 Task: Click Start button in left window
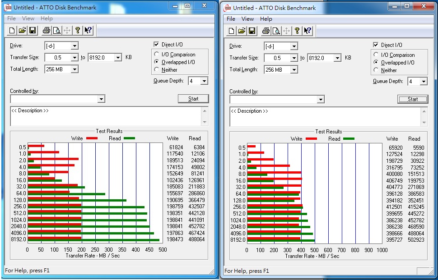(193, 99)
